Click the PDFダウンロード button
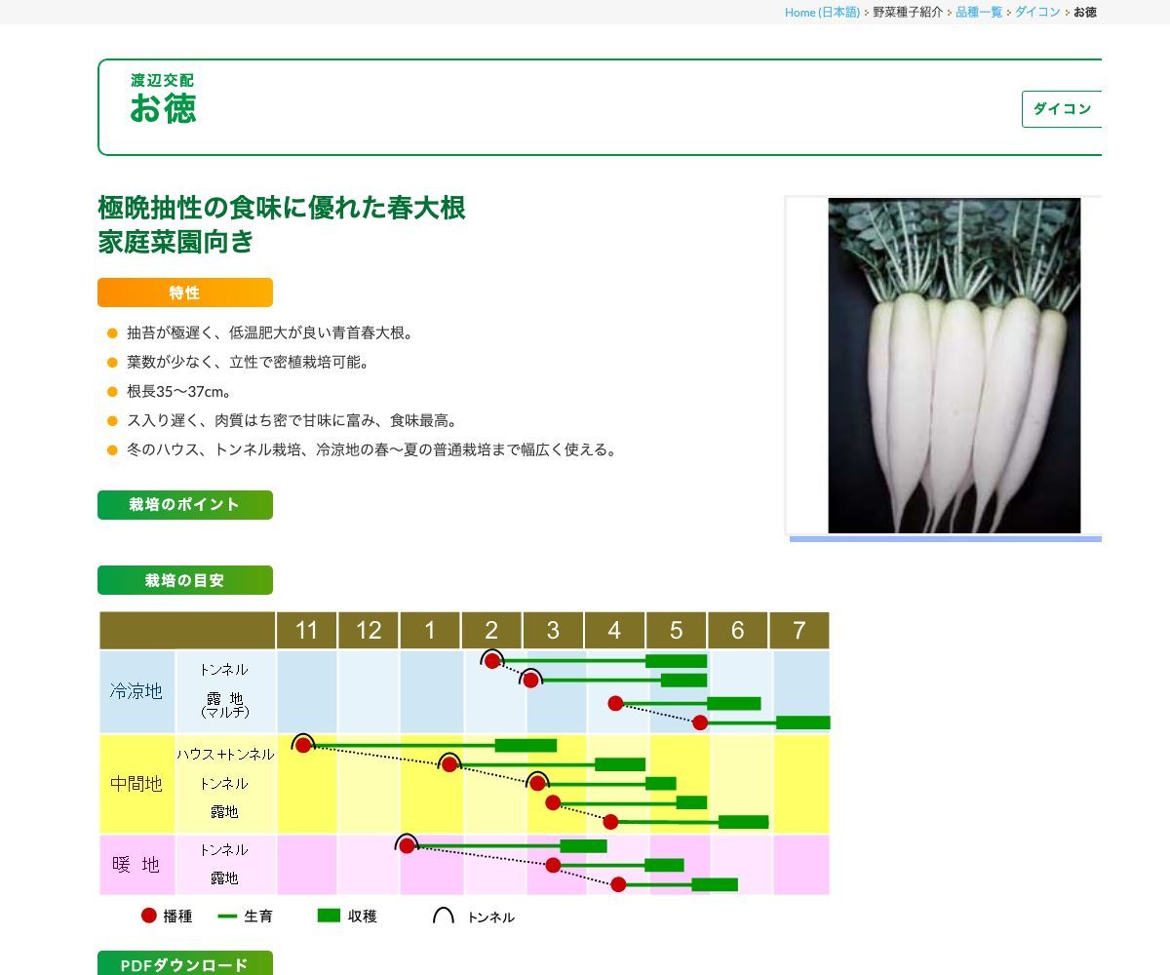 (184, 965)
